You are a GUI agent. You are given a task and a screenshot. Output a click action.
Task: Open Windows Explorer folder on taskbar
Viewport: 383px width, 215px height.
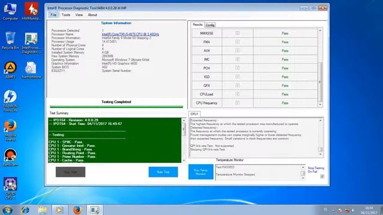pos(42,210)
